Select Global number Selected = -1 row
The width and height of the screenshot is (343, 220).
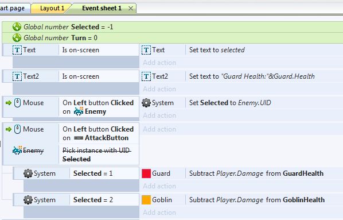(173, 27)
